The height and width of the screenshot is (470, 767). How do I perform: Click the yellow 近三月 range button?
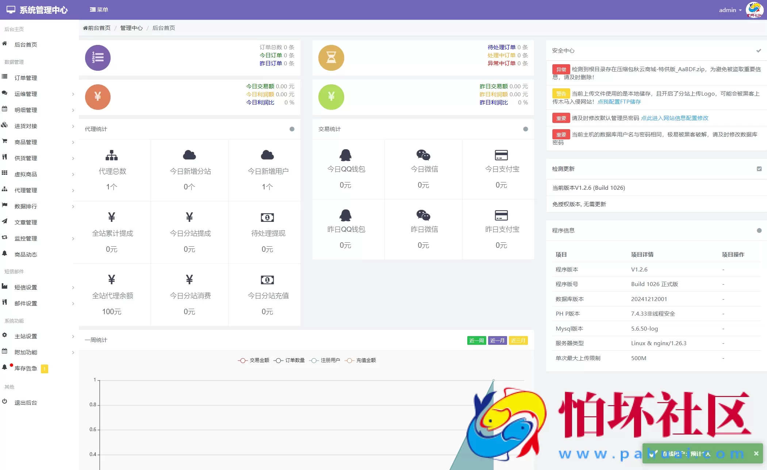518,340
